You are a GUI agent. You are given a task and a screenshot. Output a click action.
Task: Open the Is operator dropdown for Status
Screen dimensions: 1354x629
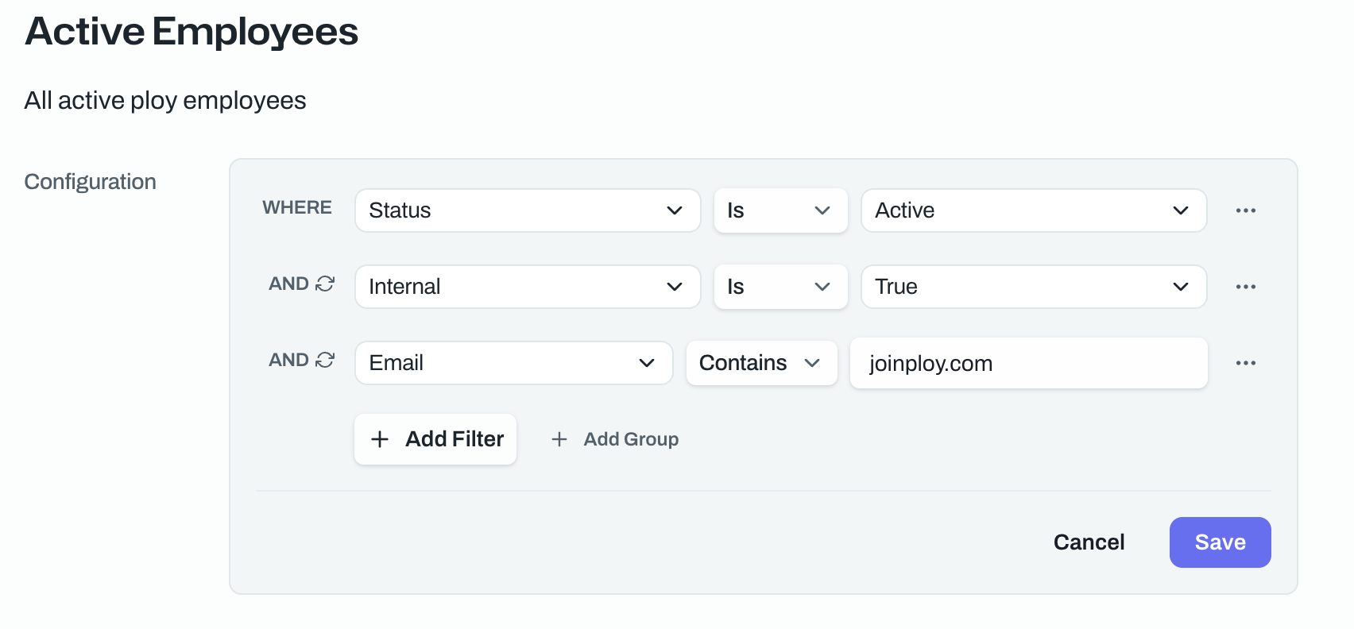780,210
